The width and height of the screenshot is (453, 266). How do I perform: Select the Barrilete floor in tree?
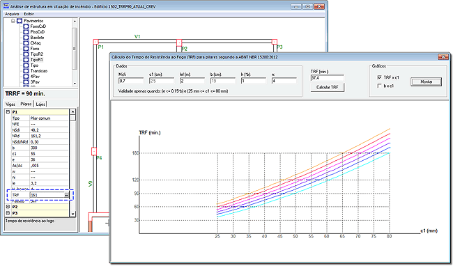point(37,38)
